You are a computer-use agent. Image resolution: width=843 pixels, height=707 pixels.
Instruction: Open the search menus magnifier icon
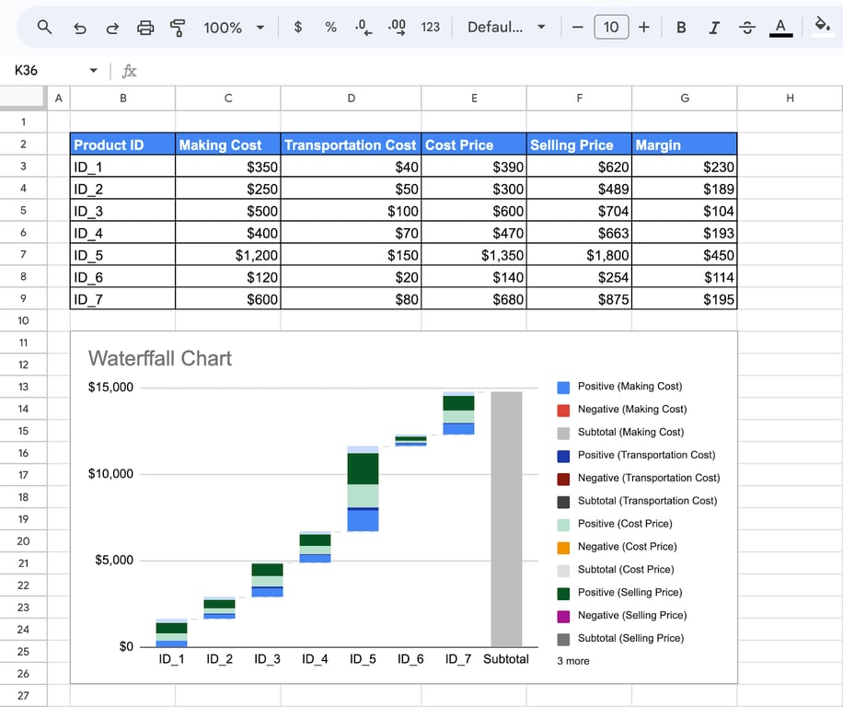[44, 27]
